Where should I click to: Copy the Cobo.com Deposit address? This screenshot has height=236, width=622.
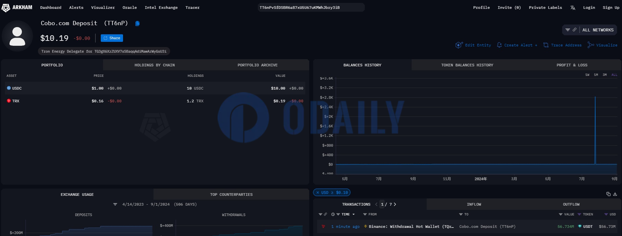(137, 24)
